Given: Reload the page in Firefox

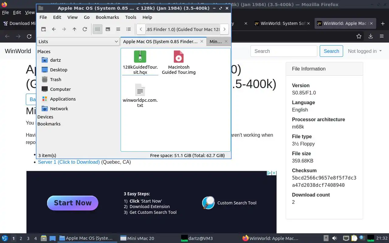Looking at the screenshot, I should tap(29, 36).
